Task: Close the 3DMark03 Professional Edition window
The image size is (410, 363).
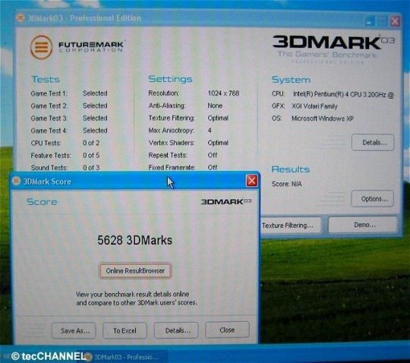Action: click(x=395, y=21)
